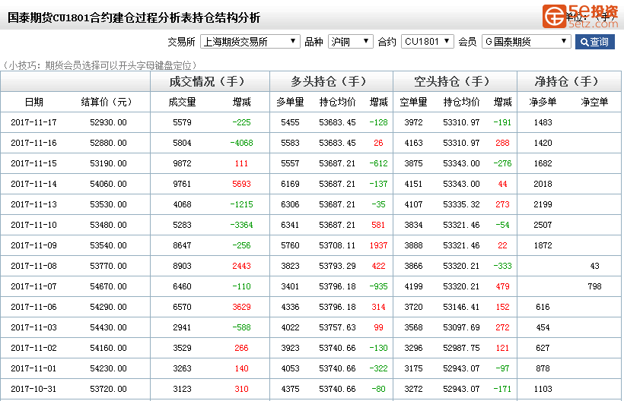The image size is (624, 401).
Task: Click the 5e投资 site logo
Action: [x=580, y=16]
